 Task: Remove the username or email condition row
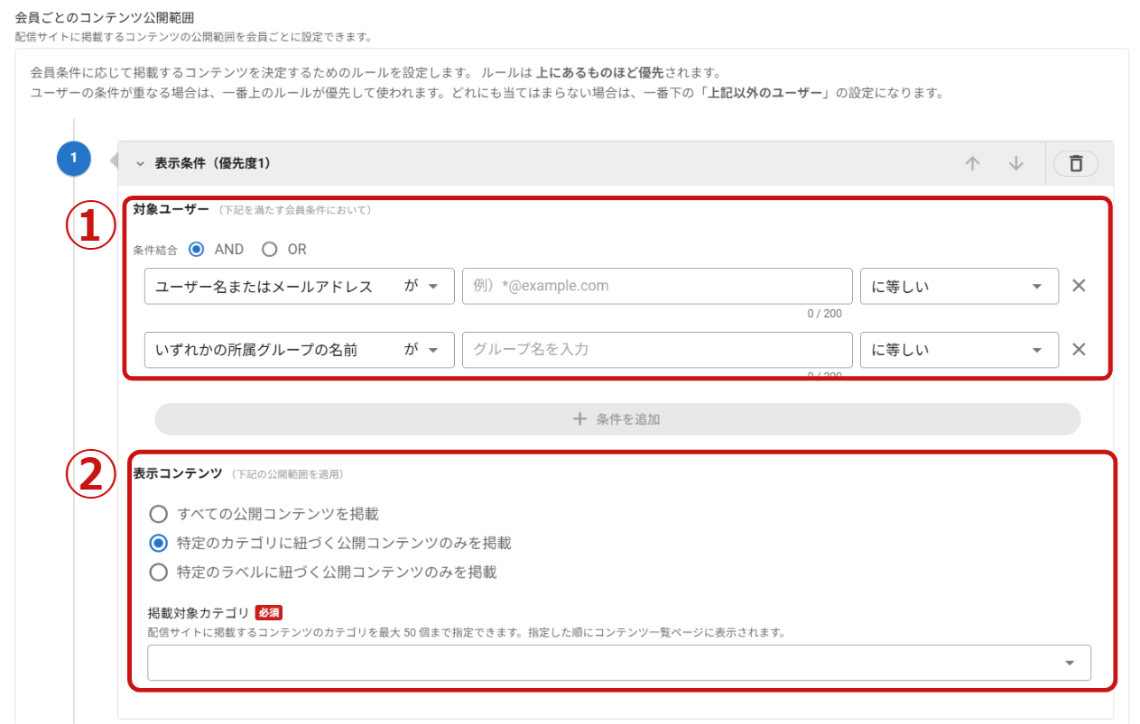[1078, 286]
